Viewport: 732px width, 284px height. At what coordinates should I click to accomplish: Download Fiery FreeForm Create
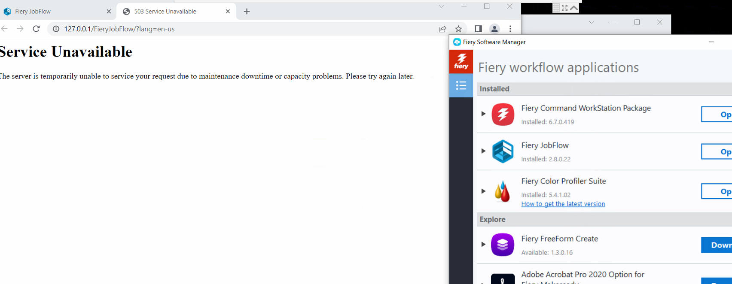(x=717, y=245)
